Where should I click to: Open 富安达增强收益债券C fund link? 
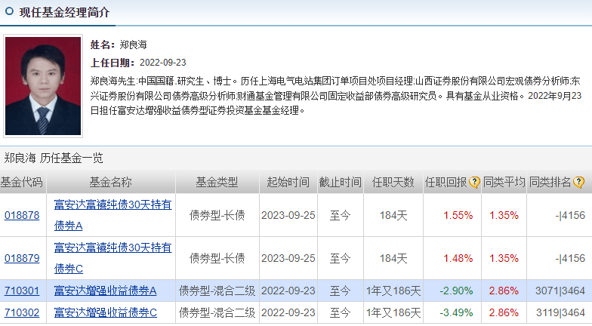(106, 312)
